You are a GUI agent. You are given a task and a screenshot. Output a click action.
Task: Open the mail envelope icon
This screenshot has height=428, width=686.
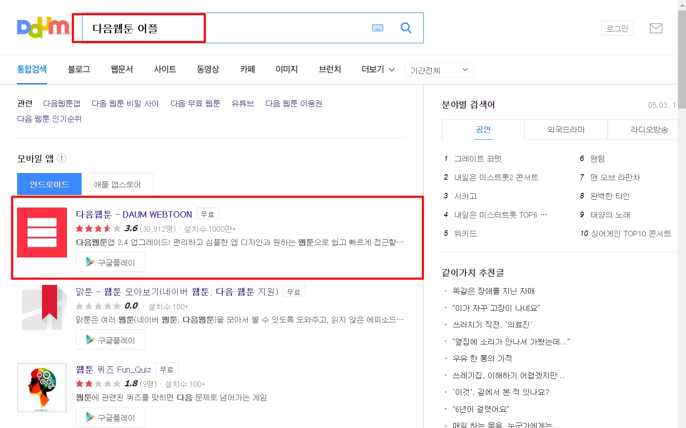(x=656, y=28)
